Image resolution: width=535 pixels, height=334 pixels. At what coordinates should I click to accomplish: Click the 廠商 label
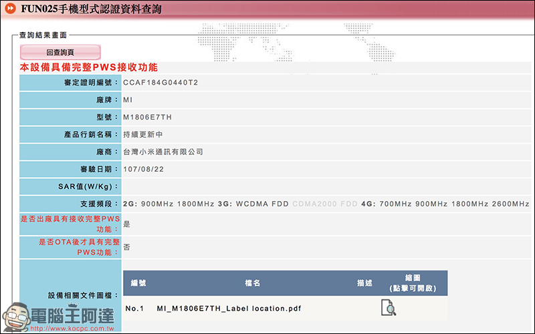(x=107, y=152)
